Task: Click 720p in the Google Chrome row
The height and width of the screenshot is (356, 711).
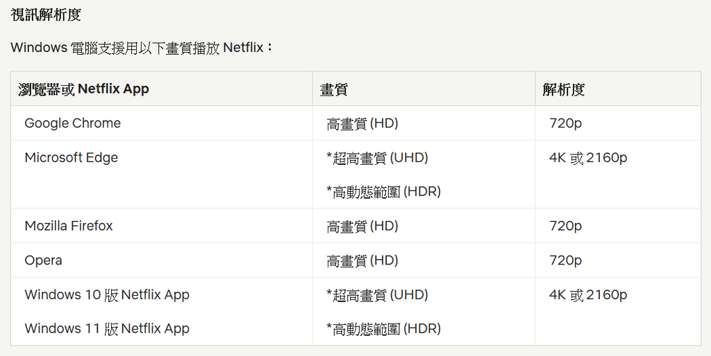Action: [565, 123]
